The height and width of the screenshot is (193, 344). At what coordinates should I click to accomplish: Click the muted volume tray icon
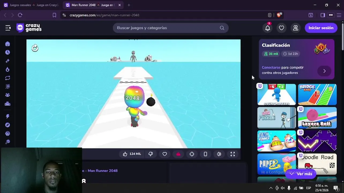tap(283, 188)
